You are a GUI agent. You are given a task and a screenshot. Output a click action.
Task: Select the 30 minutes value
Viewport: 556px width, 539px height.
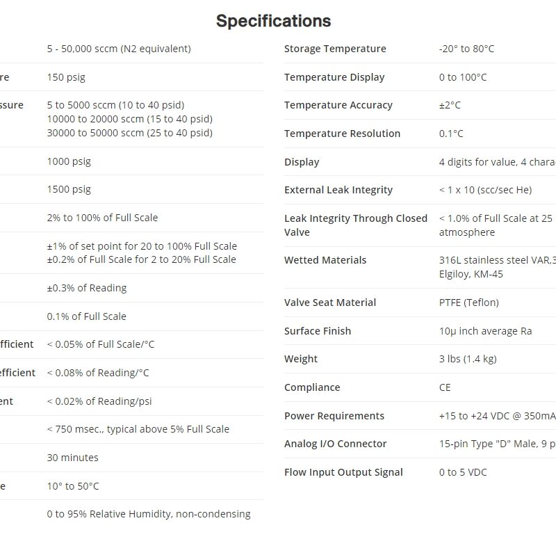pos(73,458)
